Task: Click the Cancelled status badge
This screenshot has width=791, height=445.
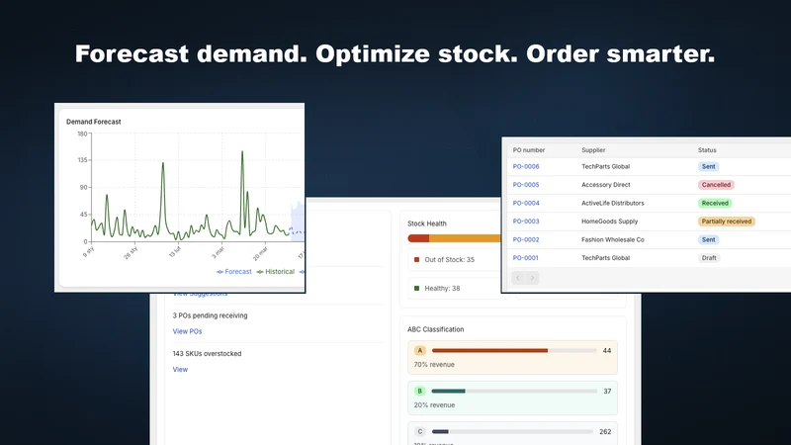Action: 716,185
